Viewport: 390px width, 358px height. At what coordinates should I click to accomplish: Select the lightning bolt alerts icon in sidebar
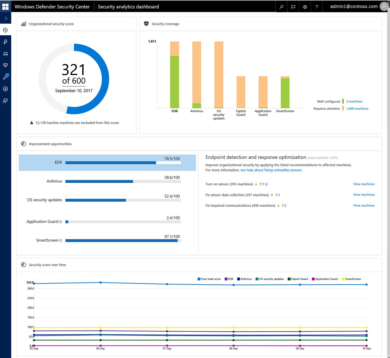[5, 42]
